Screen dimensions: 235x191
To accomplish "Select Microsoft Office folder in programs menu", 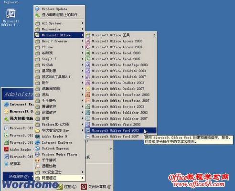I will 59,35.
